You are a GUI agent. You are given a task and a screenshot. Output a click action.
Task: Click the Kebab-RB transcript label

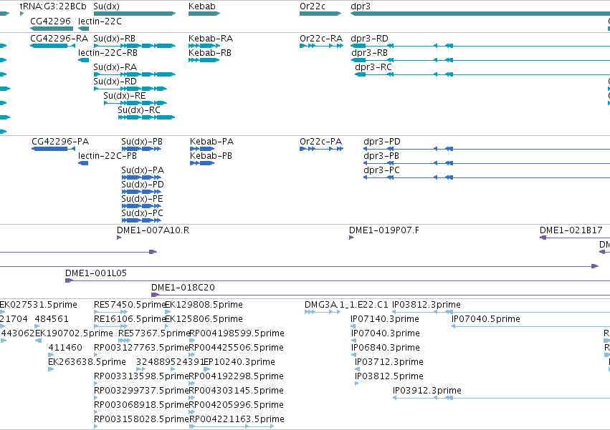pyautogui.click(x=210, y=53)
